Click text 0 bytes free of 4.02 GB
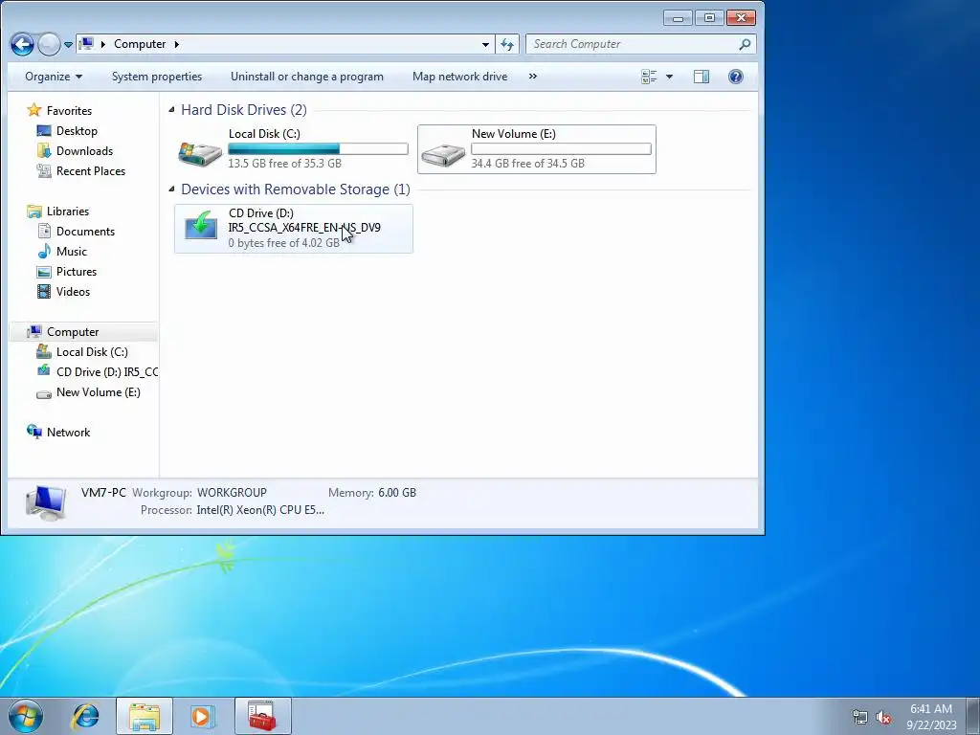Viewport: 980px width, 735px height. 283,242
